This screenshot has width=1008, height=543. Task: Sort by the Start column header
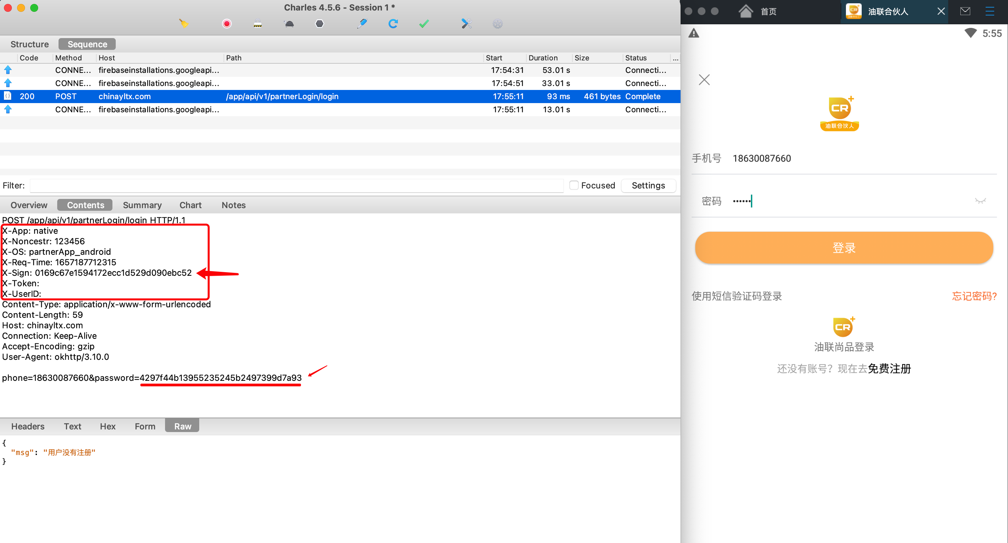505,58
